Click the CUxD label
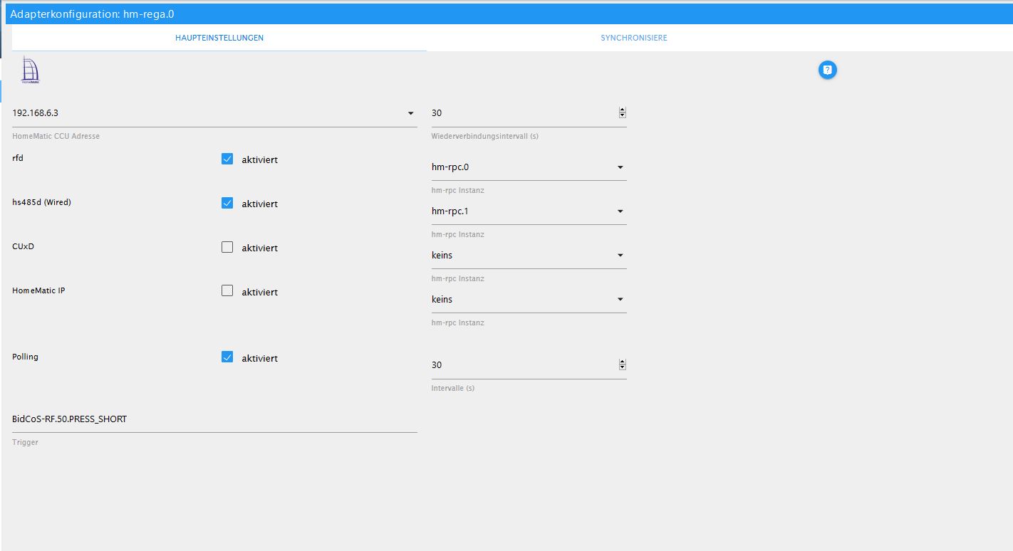Screen dimensions: 1013x551 pos(23,246)
